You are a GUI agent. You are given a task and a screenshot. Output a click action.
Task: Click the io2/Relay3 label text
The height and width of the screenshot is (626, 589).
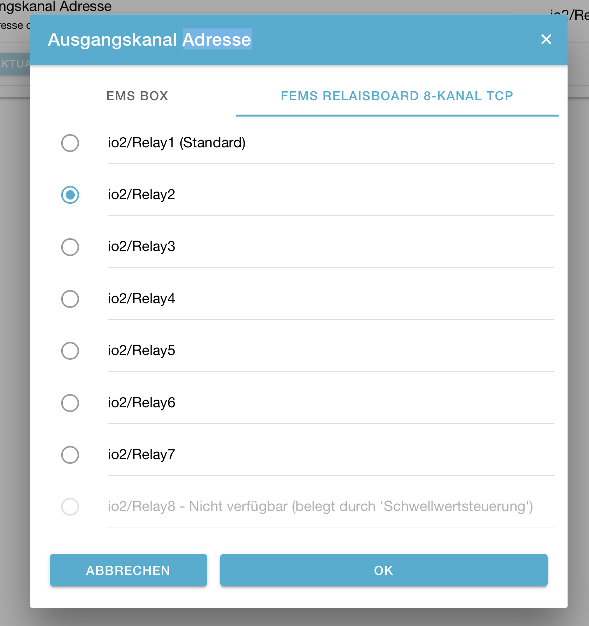pyautogui.click(x=141, y=246)
